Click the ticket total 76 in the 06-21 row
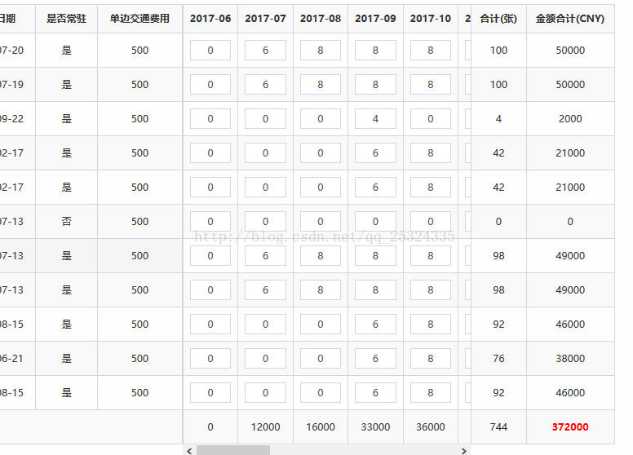Screen dimensions: 633x455 pyautogui.click(x=498, y=359)
